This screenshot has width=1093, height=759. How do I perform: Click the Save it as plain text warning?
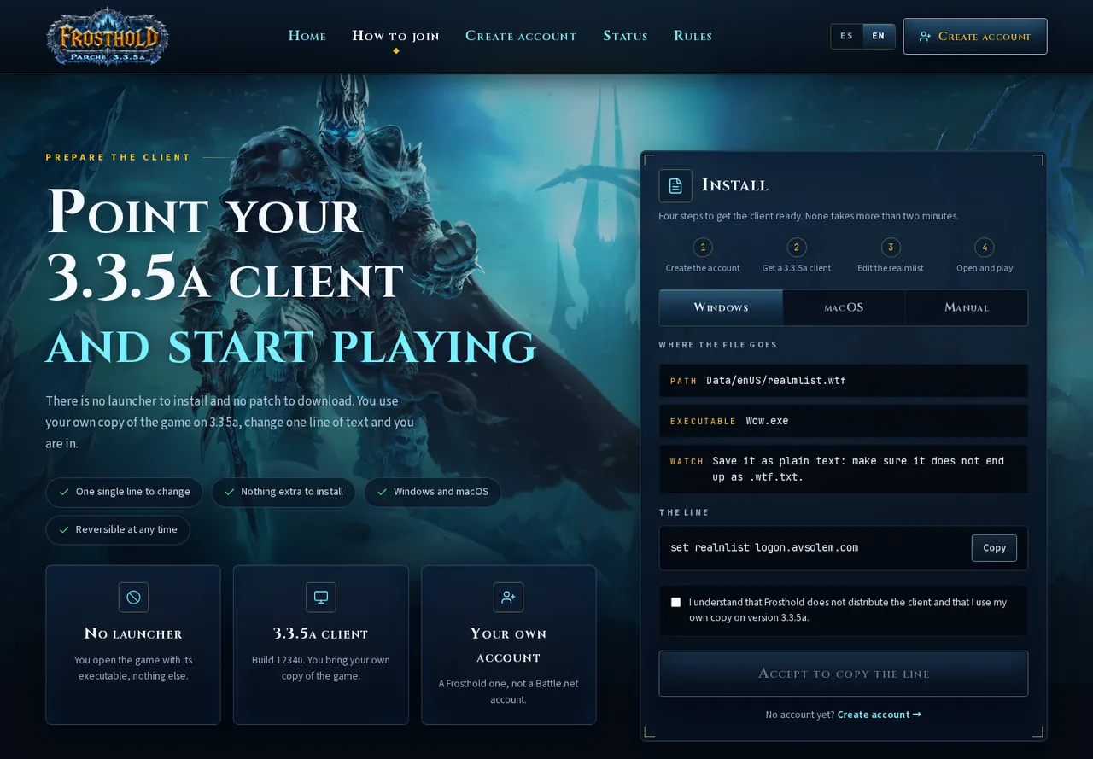click(858, 469)
